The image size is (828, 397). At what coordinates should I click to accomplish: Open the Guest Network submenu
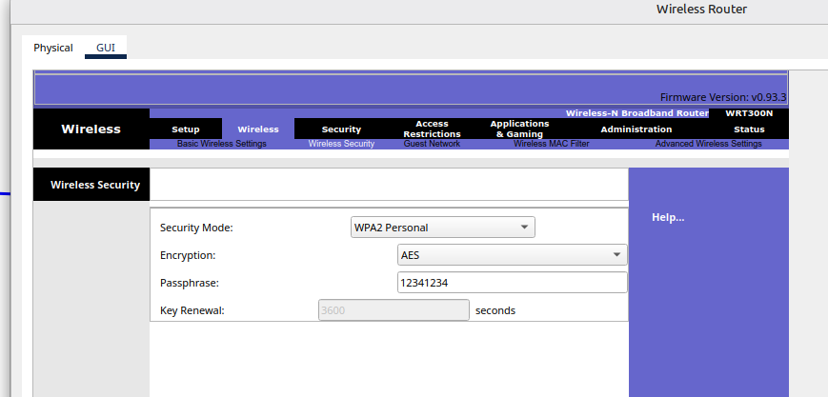[432, 144]
